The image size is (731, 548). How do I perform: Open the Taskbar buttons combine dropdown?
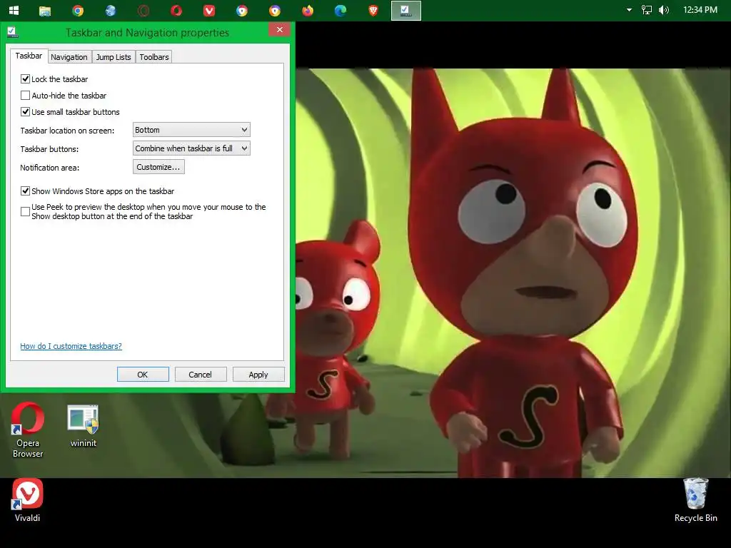point(191,148)
